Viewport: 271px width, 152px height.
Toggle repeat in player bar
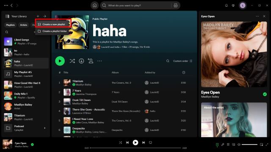click(150, 143)
